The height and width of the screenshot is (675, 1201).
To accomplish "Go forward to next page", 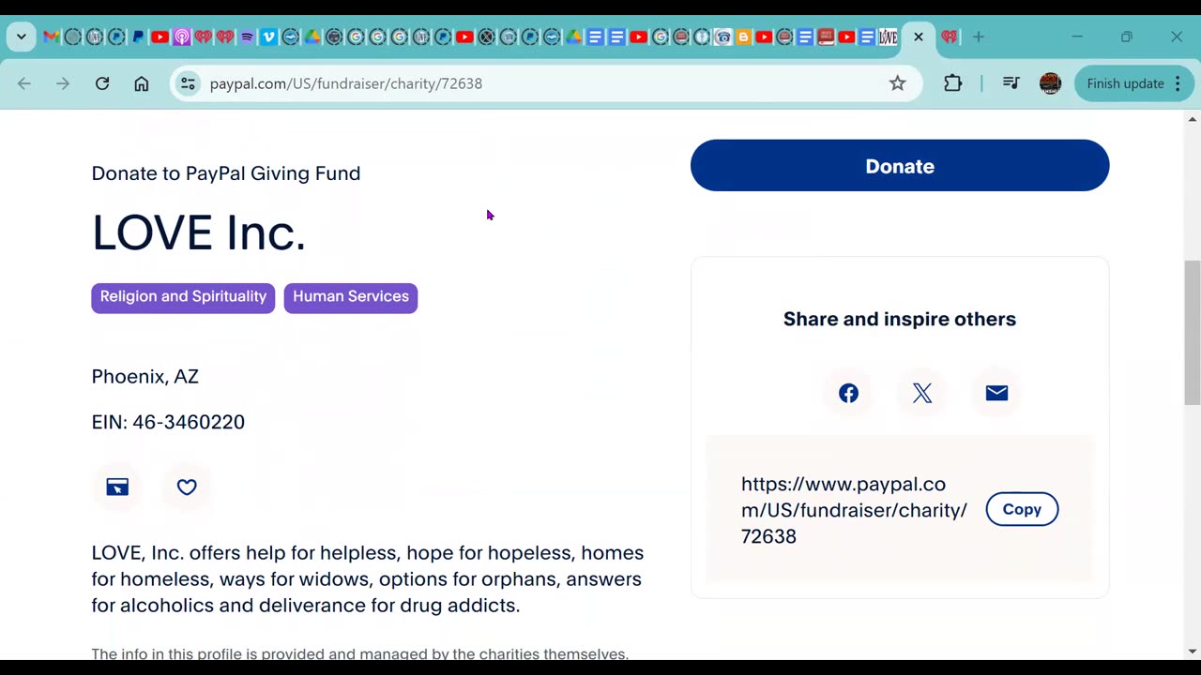I will pyautogui.click(x=63, y=83).
